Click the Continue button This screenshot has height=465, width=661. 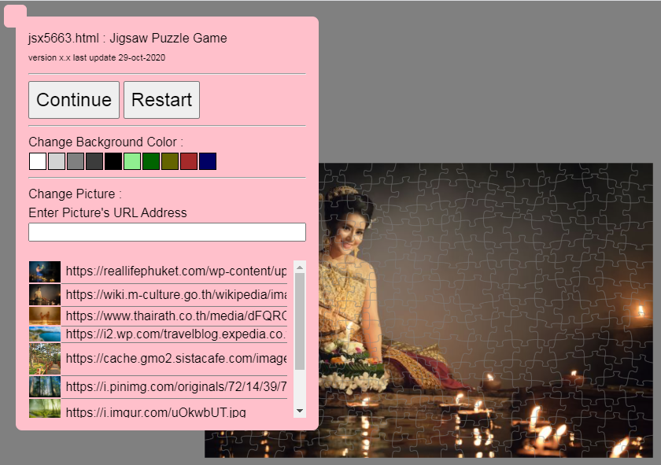(73, 100)
